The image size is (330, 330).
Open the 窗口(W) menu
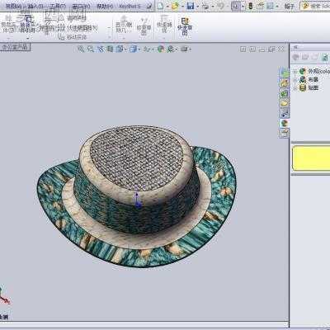[81, 6]
